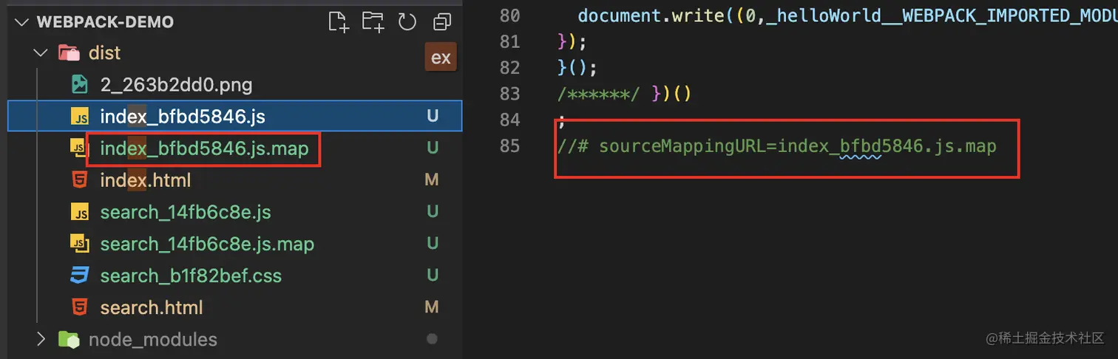Click the document.write code on line 80
Image resolution: width=1118 pixels, height=359 pixels.
tap(847, 16)
